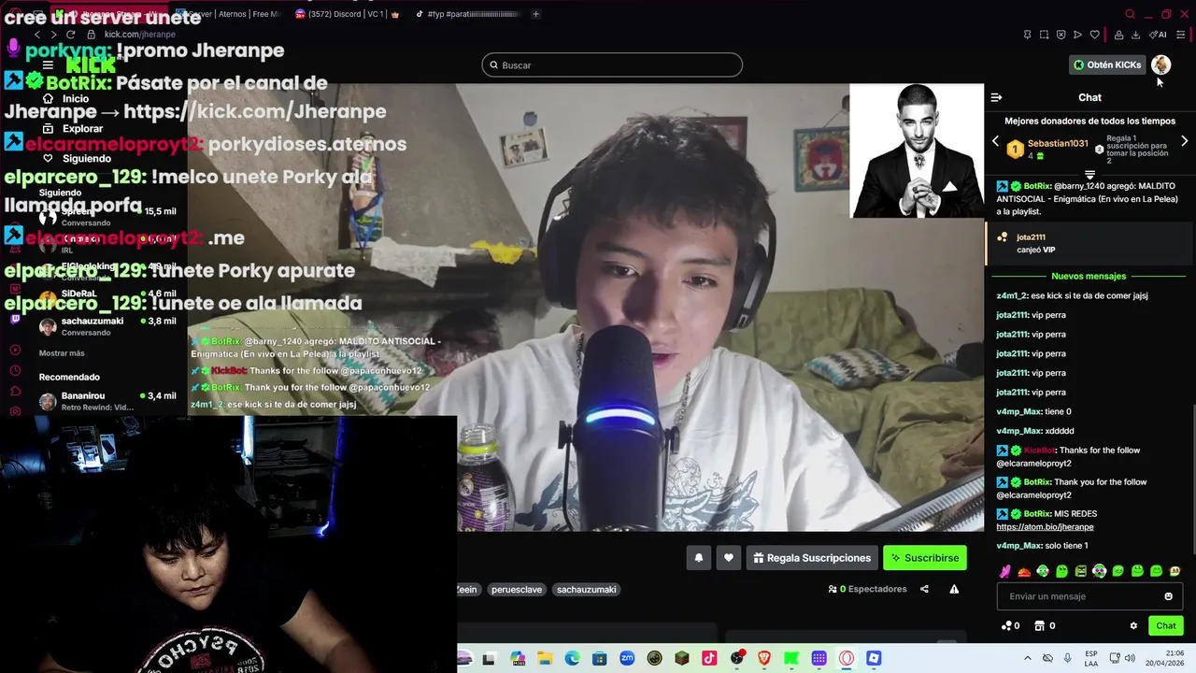The image size is (1196, 673).
Task: Open Siguiendo in the Kick sidebar
Action: coord(78,158)
